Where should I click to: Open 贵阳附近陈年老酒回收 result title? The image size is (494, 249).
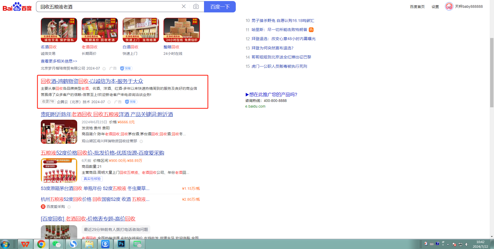(107, 114)
